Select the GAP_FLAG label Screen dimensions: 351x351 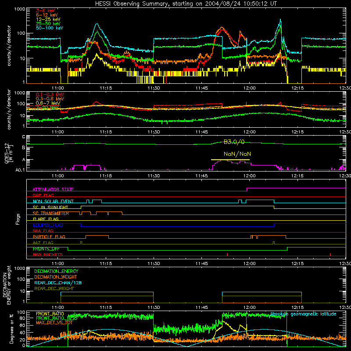click(43, 195)
